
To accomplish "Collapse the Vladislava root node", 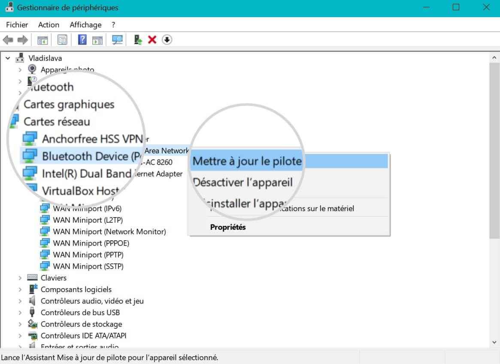I will click(8, 58).
